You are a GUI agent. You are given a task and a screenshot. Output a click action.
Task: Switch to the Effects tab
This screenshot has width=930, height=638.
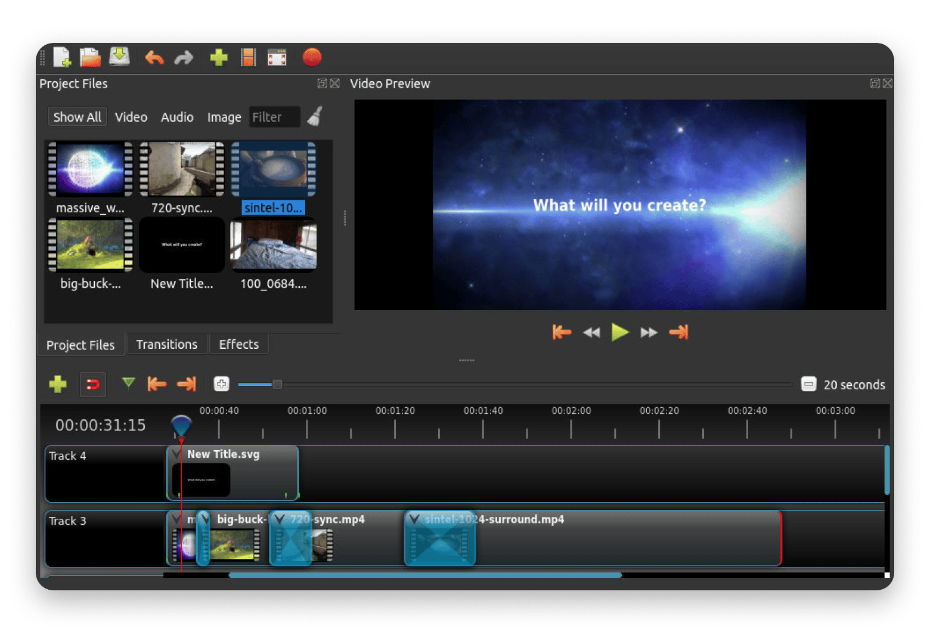click(x=238, y=344)
